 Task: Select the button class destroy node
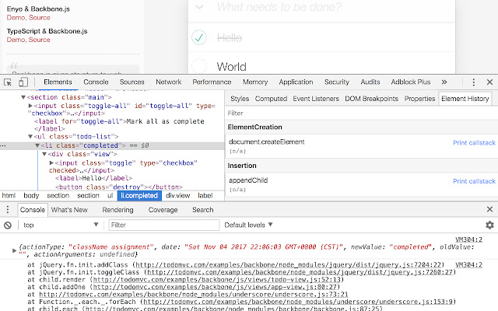point(118,187)
